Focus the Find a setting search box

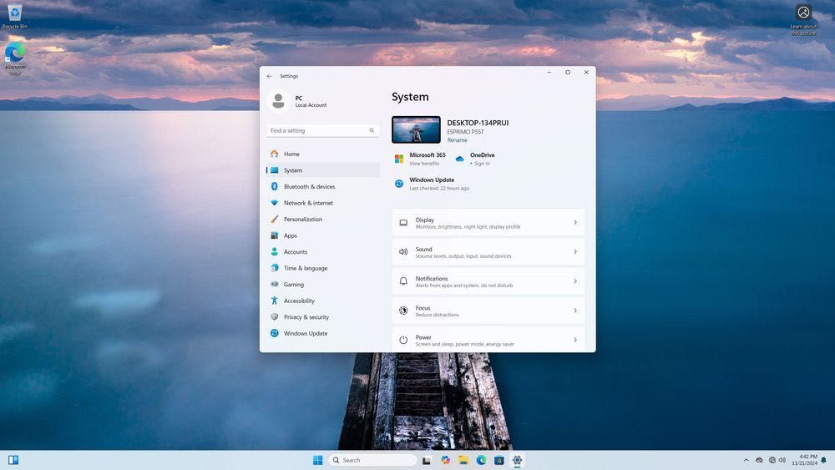point(322,130)
